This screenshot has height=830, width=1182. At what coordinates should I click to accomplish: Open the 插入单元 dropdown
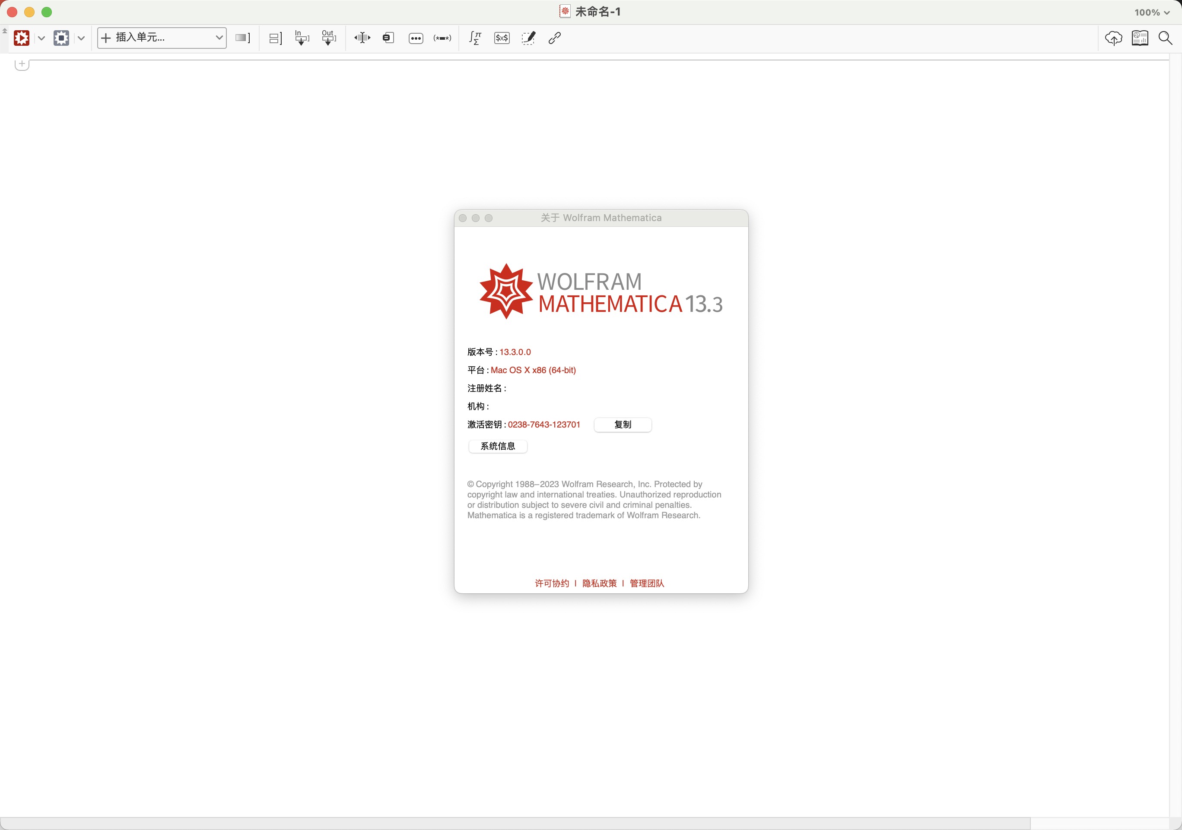click(162, 38)
